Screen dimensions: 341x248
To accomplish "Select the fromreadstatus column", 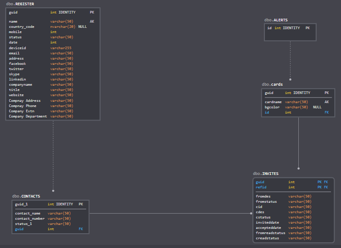I will [270, 233].
